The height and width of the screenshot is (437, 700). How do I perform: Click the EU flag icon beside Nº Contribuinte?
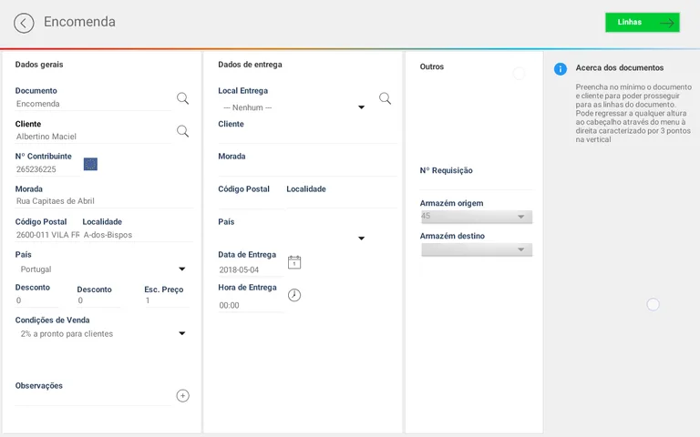tap(90, 164)
